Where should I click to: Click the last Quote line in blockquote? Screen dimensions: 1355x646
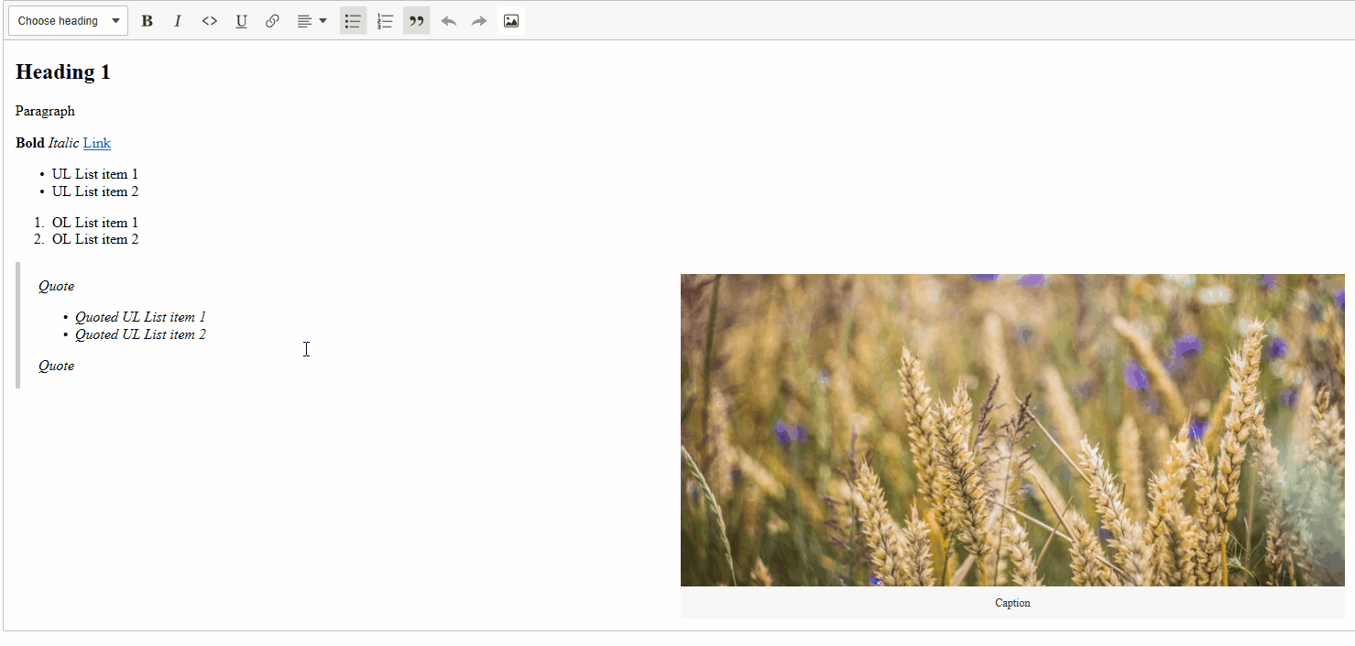coord(56,366)
